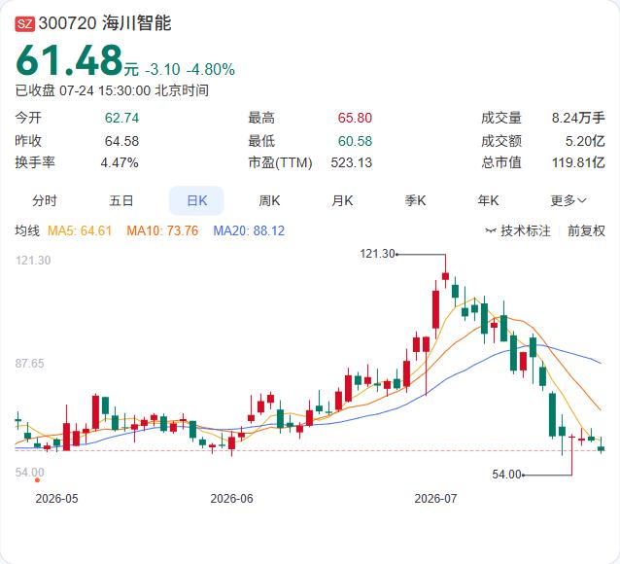Viewport: 620px width, 564px height.
Task: Click the 昨收 value 64.58
Action: (121, 141)
